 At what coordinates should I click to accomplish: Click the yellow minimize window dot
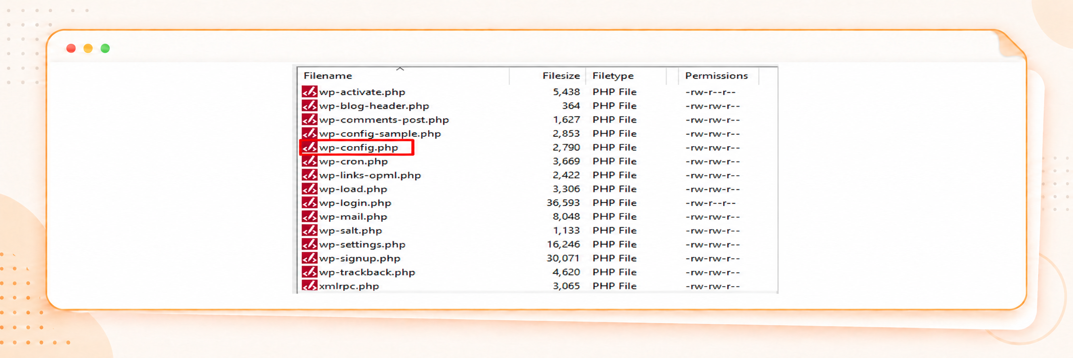88,48
